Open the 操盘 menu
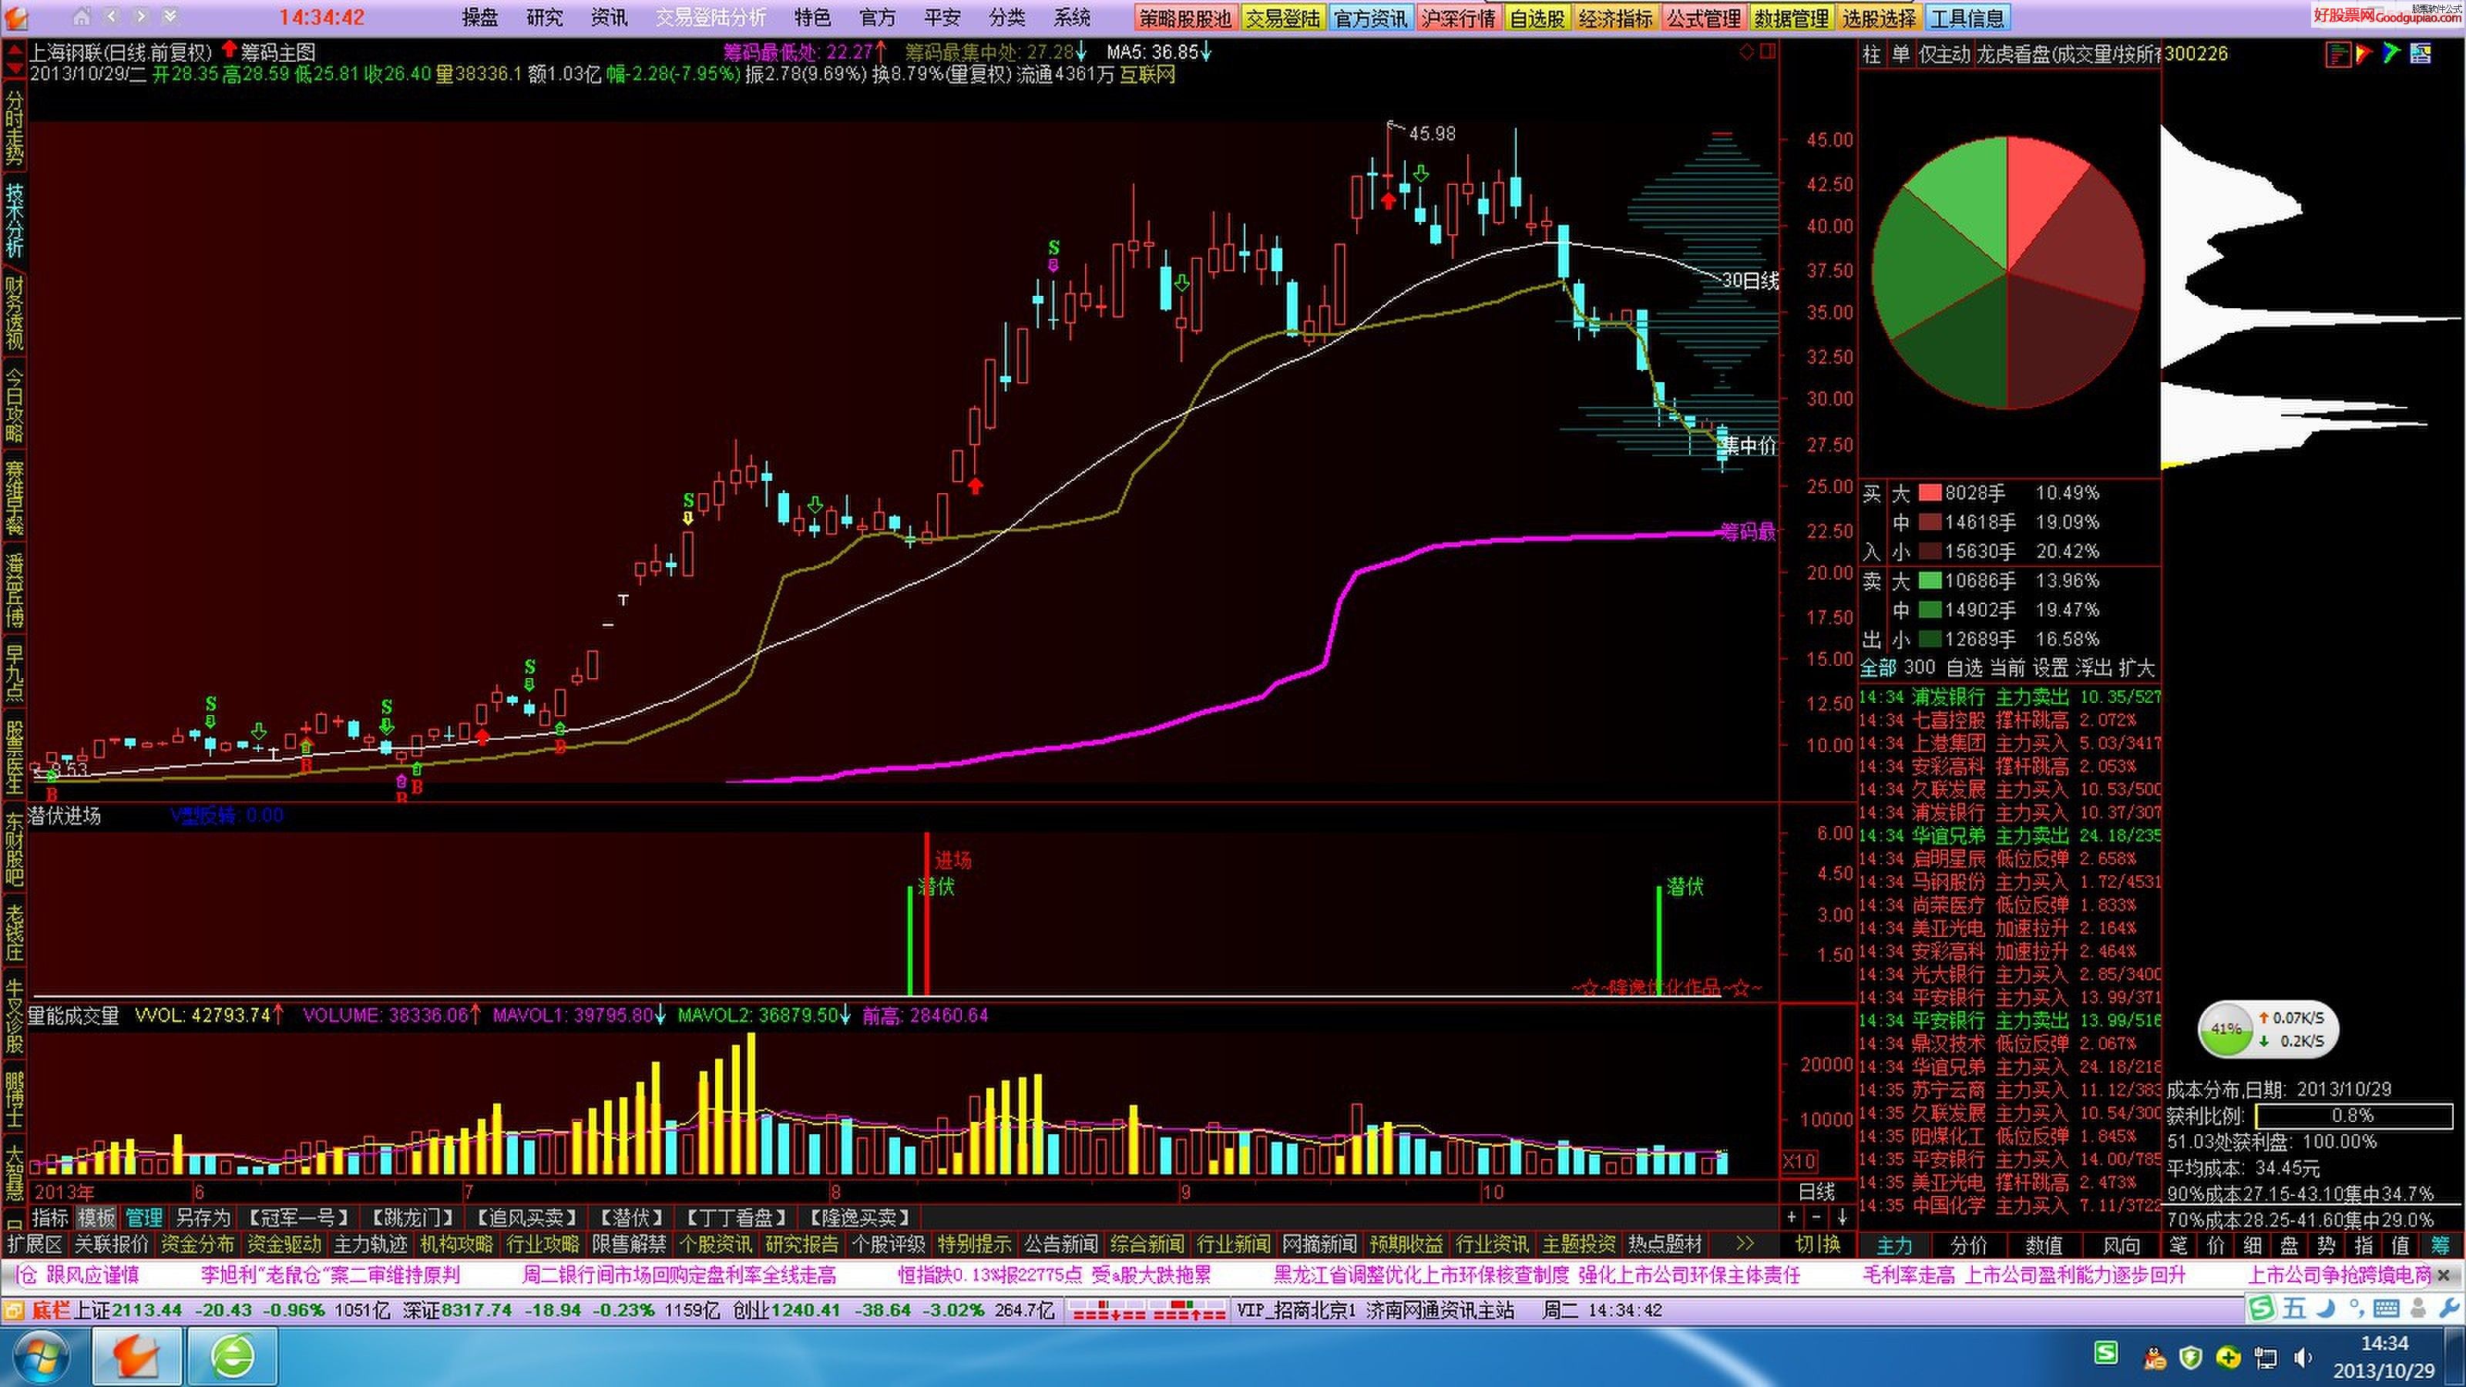 pyautogui.click(x=481, y=17)
